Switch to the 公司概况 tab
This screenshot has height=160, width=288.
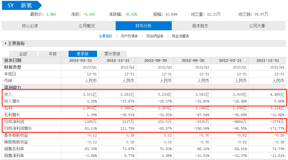[87, 26]
